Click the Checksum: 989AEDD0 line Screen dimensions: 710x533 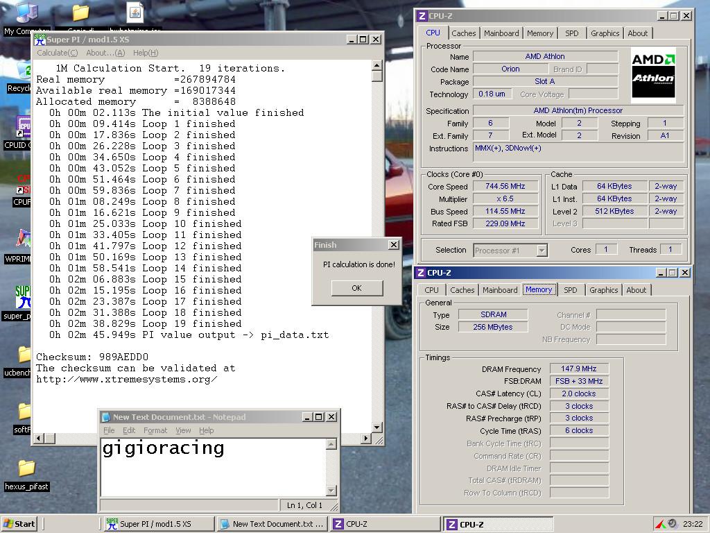92,357
